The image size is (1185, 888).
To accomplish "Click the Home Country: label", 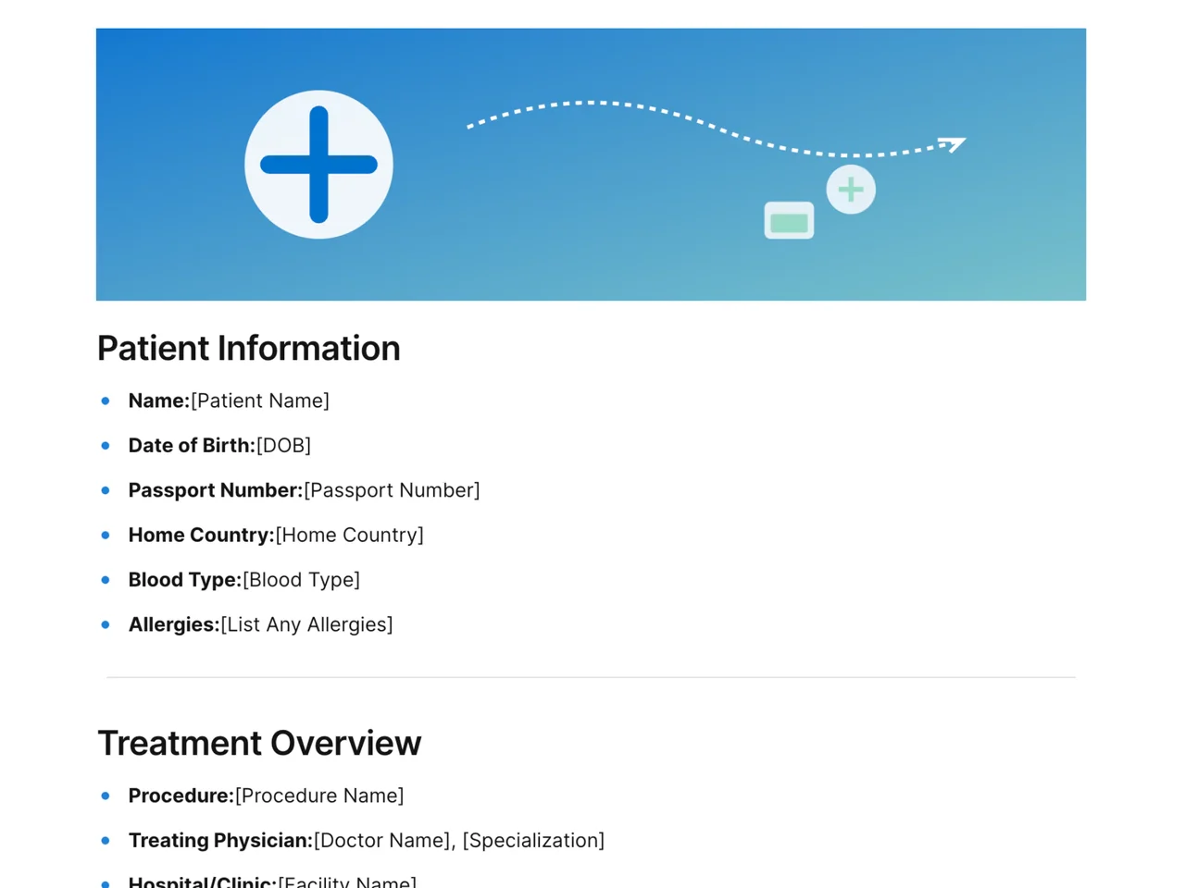I will click(202, 535).
